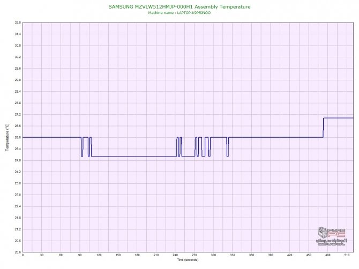
Task: Pick the 450 tick label on time axis
Action: [309, 255]
